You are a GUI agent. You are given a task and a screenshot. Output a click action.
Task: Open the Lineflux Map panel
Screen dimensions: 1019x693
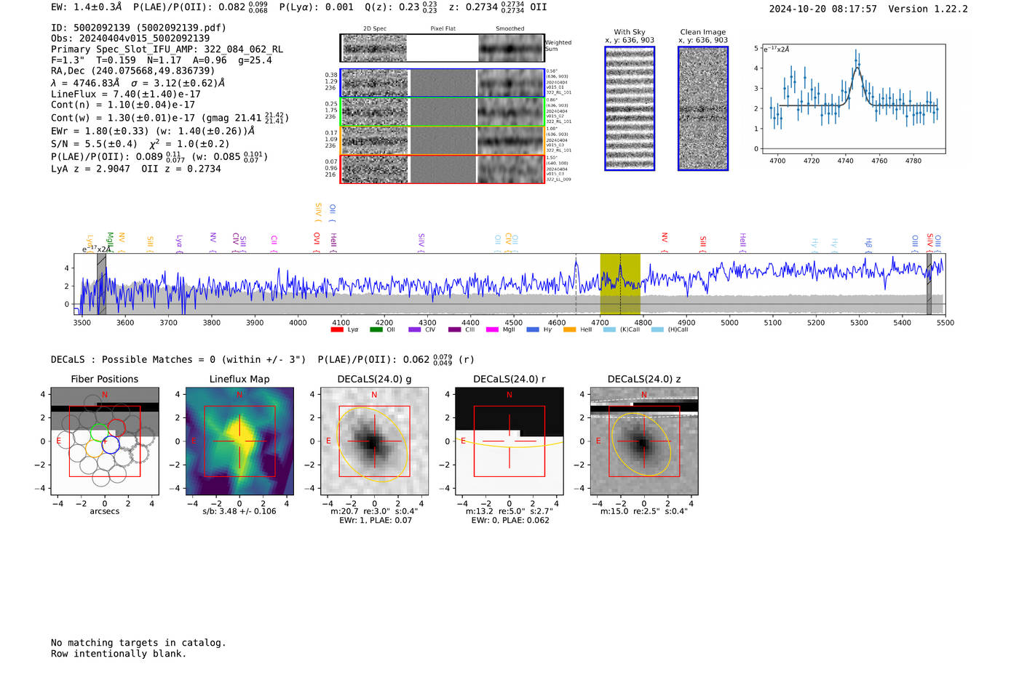239,442
